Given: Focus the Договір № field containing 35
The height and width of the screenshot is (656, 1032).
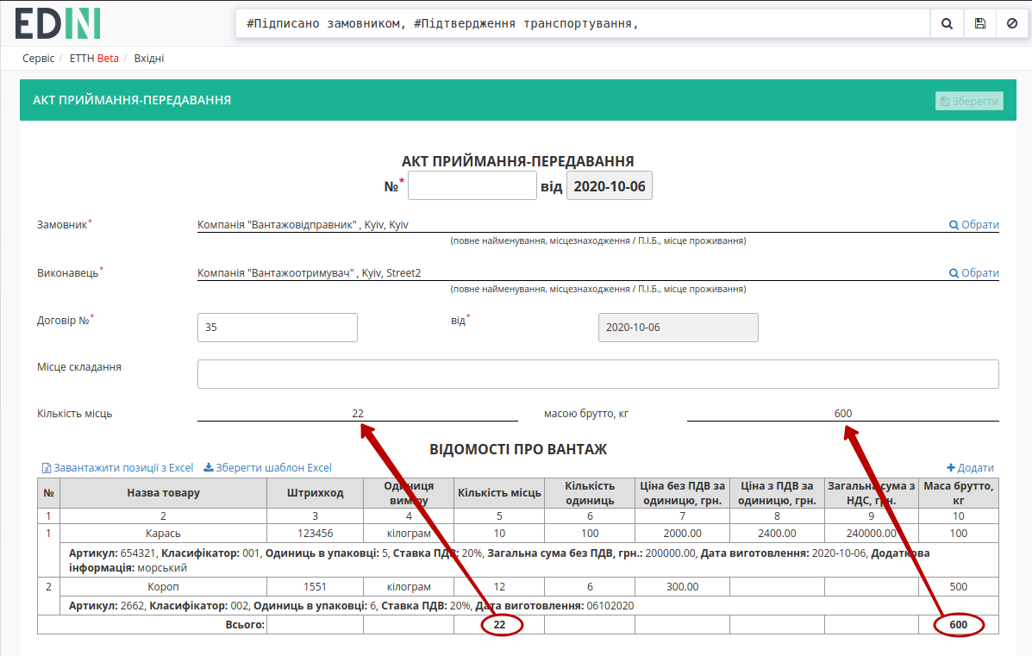Looking at the screenshot, I should coord(277,327).
